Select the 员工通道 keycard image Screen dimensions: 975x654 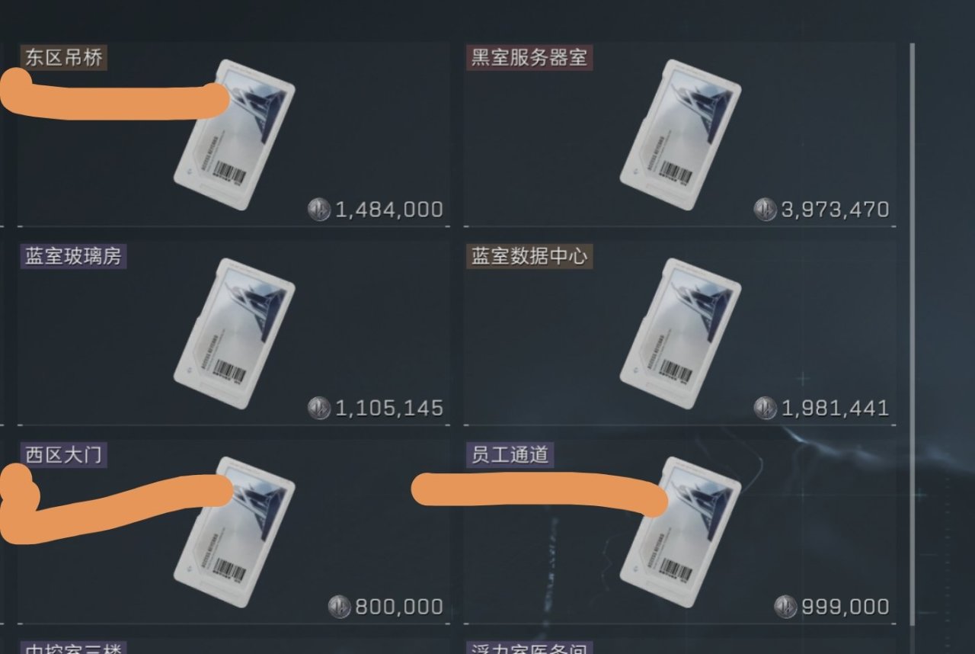[x=681, y=532]
